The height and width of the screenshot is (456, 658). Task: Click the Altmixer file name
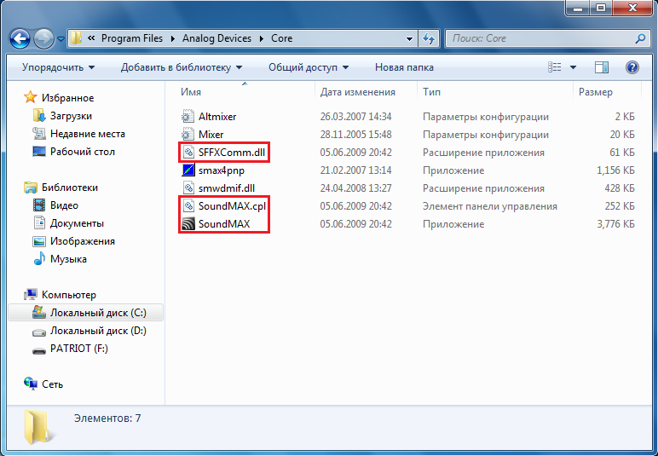tap(217, 117)
